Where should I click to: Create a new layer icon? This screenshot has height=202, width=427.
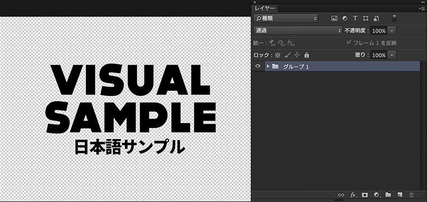[400, 195]
